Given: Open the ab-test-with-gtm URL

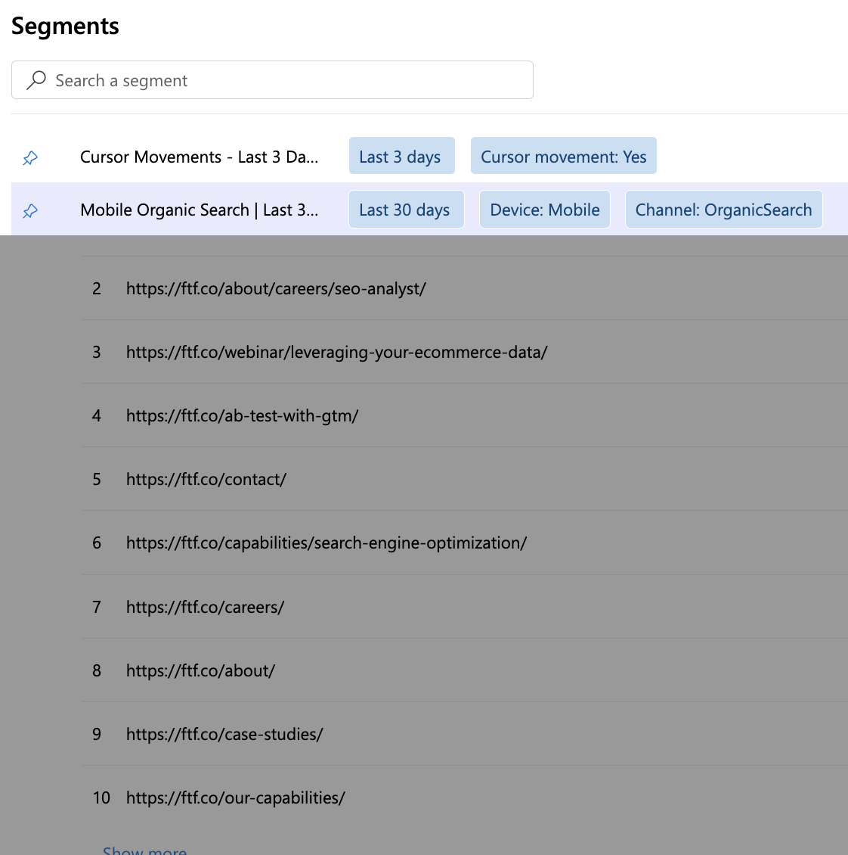Looking at the screenshot, I should coord(243,416).
